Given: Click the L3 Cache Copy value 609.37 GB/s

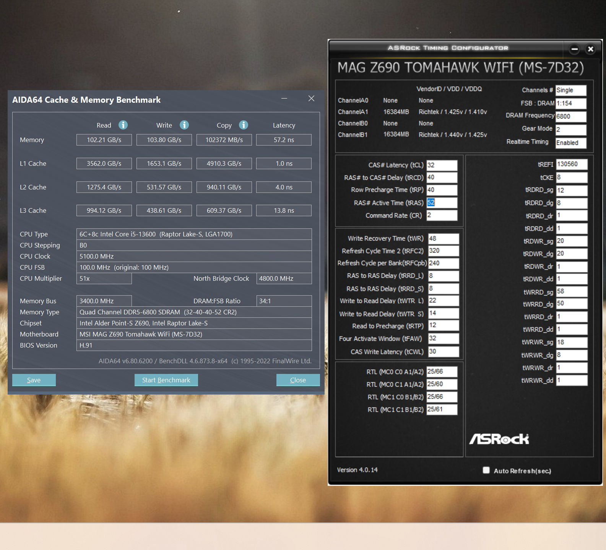Looking at the screenshot, I should (224, 210).
